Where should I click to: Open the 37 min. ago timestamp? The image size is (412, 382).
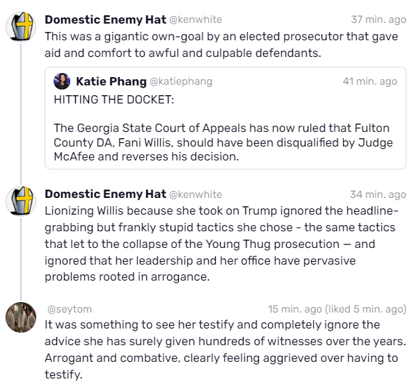pos(379,19)
